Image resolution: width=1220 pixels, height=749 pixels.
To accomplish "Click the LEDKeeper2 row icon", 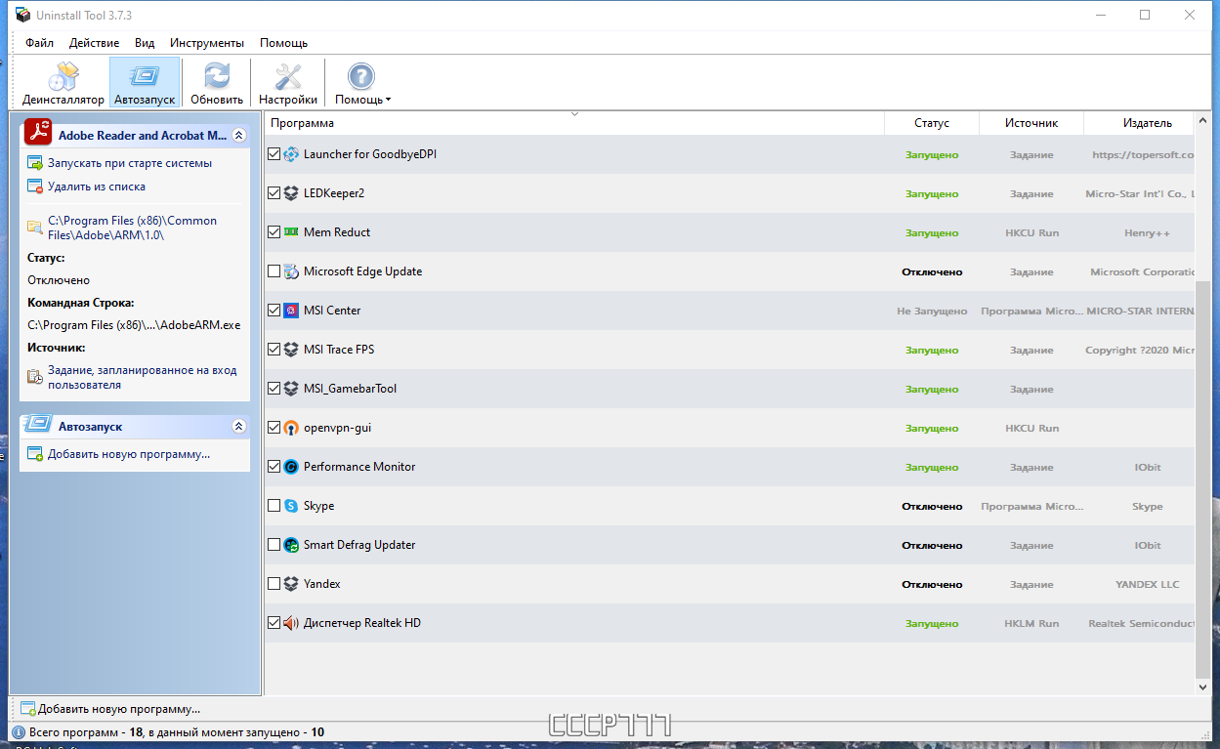I will click(x=291, y=193).
